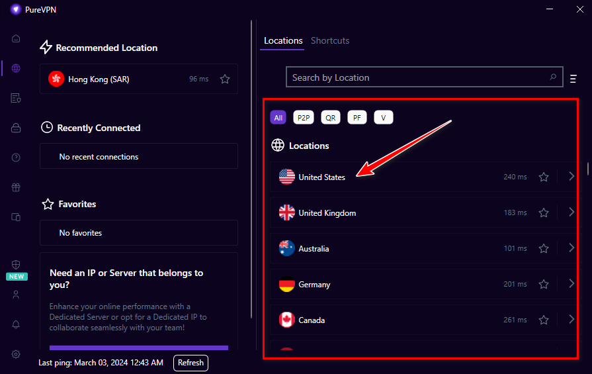Open the Home icon in sidebar
The height and width of the screenshot is (374, 592).
coord(16,38)
